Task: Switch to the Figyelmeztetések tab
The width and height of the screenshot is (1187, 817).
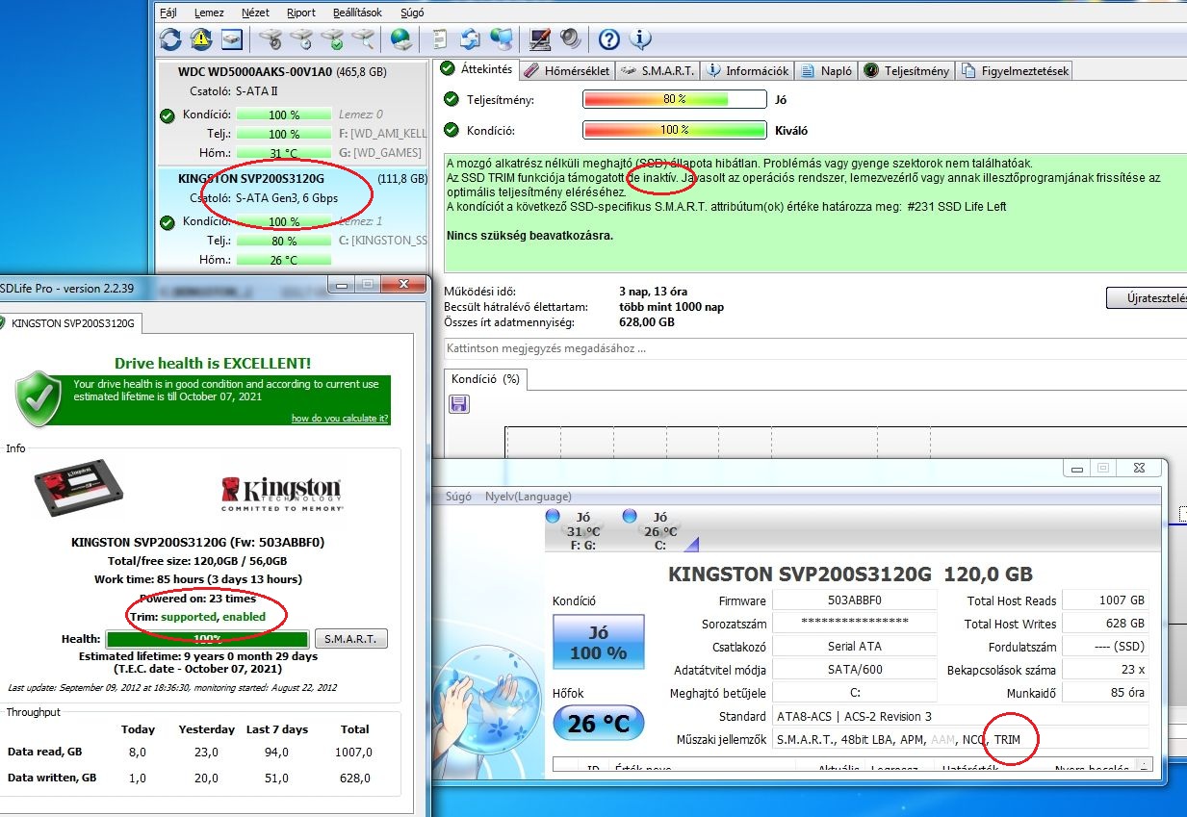Action: [1014, 70]
